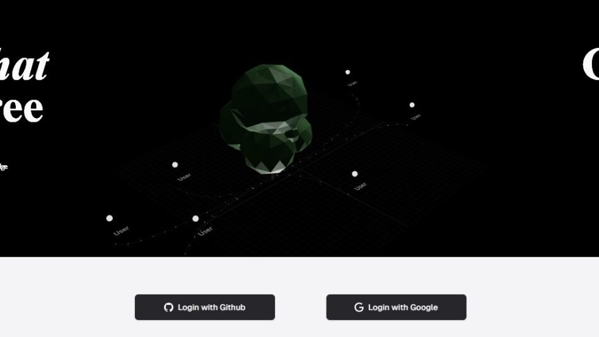Sign in using Login with Google button

coord(396,307)
